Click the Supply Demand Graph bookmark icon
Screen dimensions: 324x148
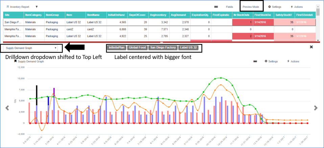tap(15, 62)
